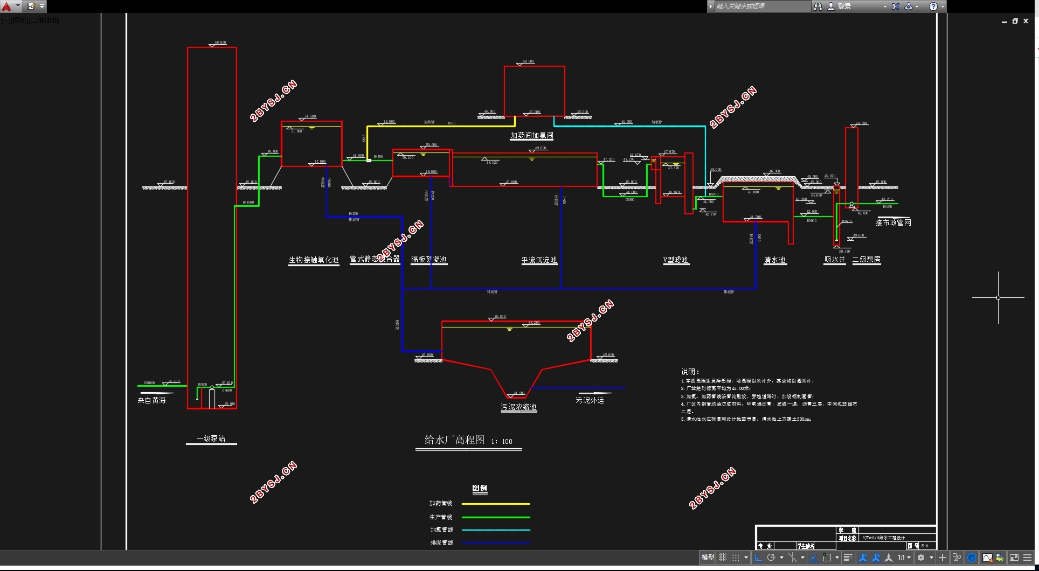Image resolution: width=1039 pixels, height=571 pixels.
Task: Expand the A360 dropdown arrow
Action: tap(917, 6)
